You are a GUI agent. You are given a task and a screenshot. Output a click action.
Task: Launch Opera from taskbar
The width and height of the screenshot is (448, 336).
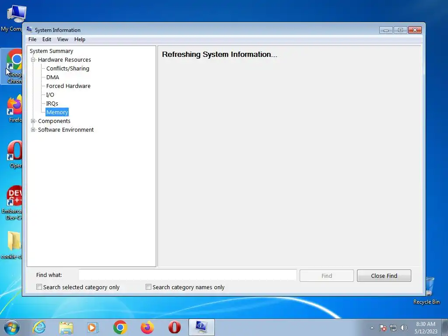(174, 327)
